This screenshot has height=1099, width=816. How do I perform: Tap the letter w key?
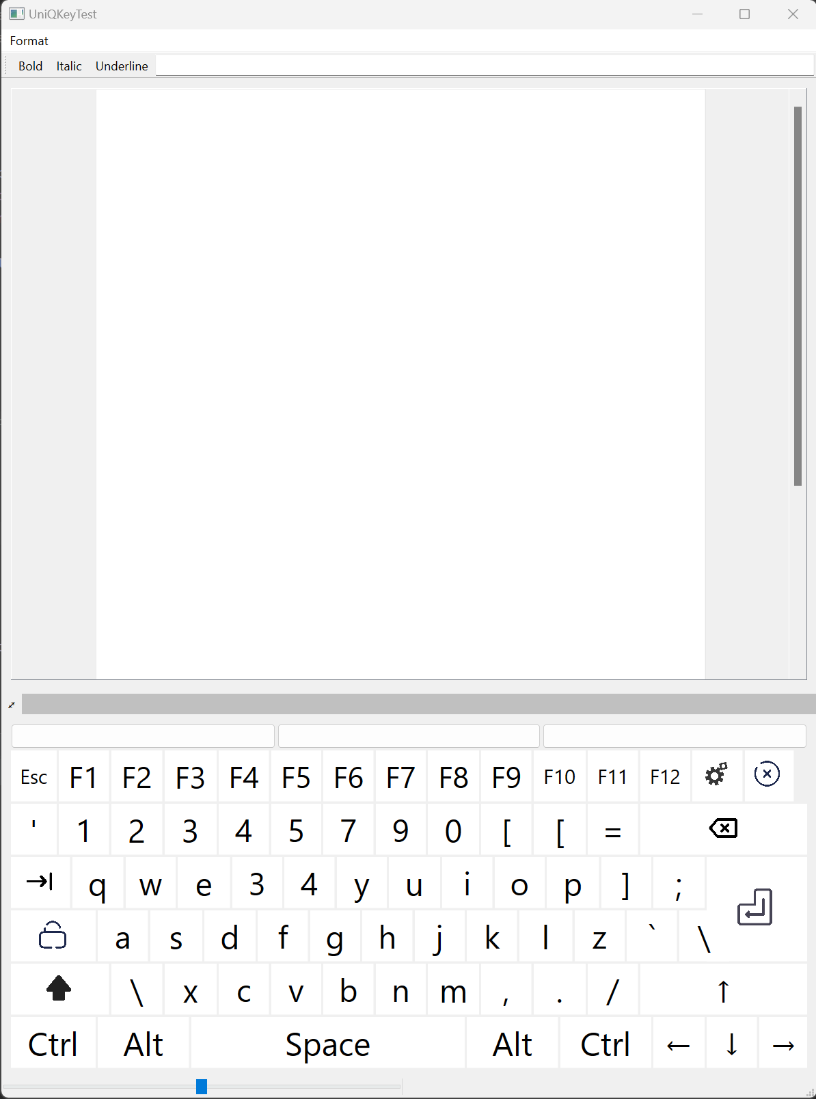150,882
